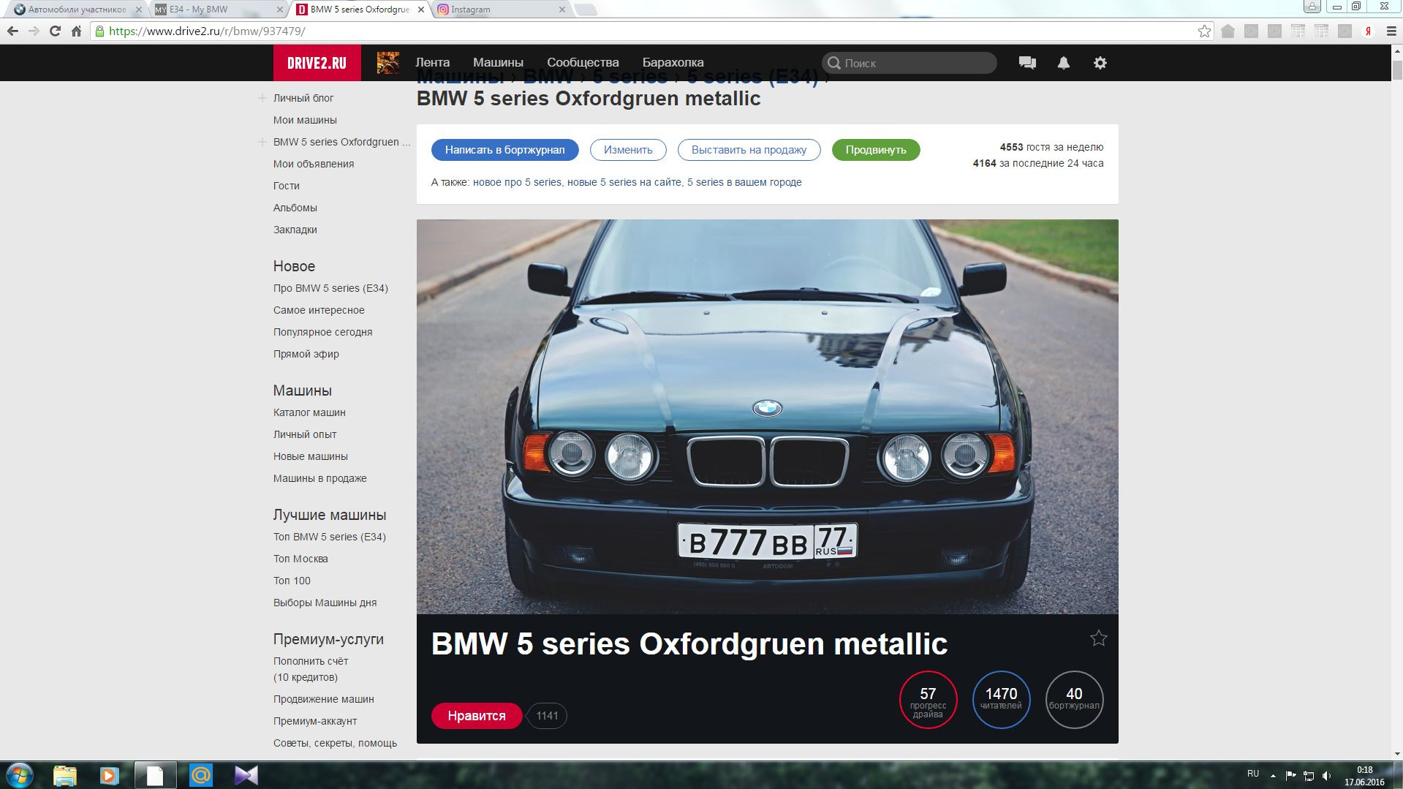This screenshot has height=789, width=1403.
Task: Open link новое про 5 series
Action: [517, 182]
